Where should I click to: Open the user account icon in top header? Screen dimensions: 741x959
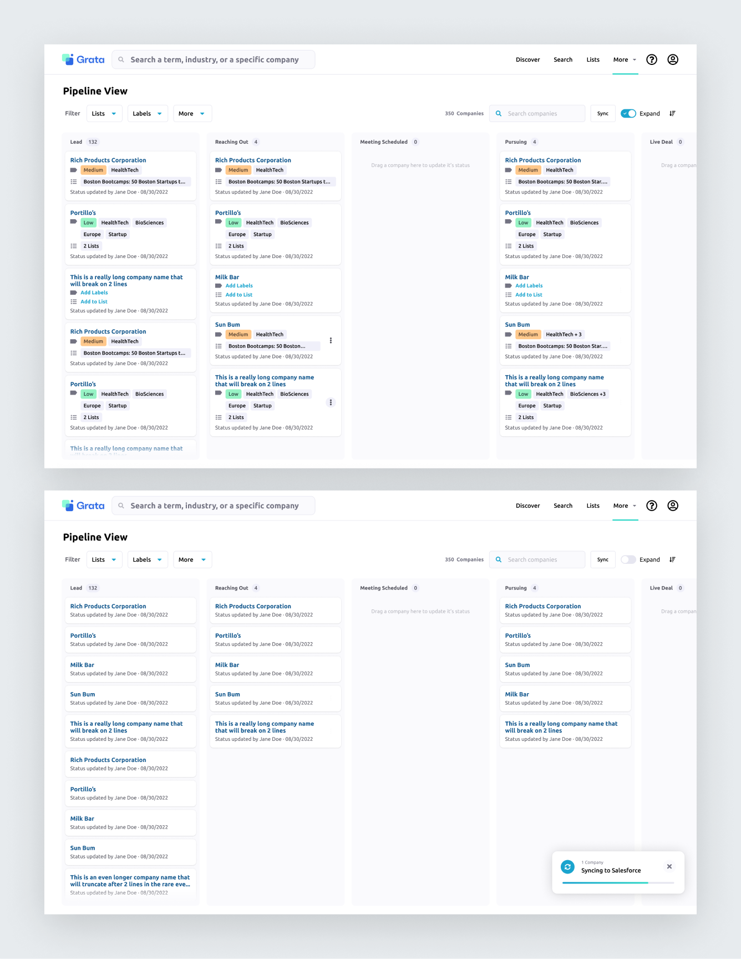tap(673, 59)
